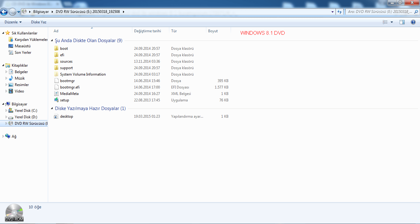The height and width of the screenshot is (224, 420).
Task: Select the setup application icon
Action: 56,100
